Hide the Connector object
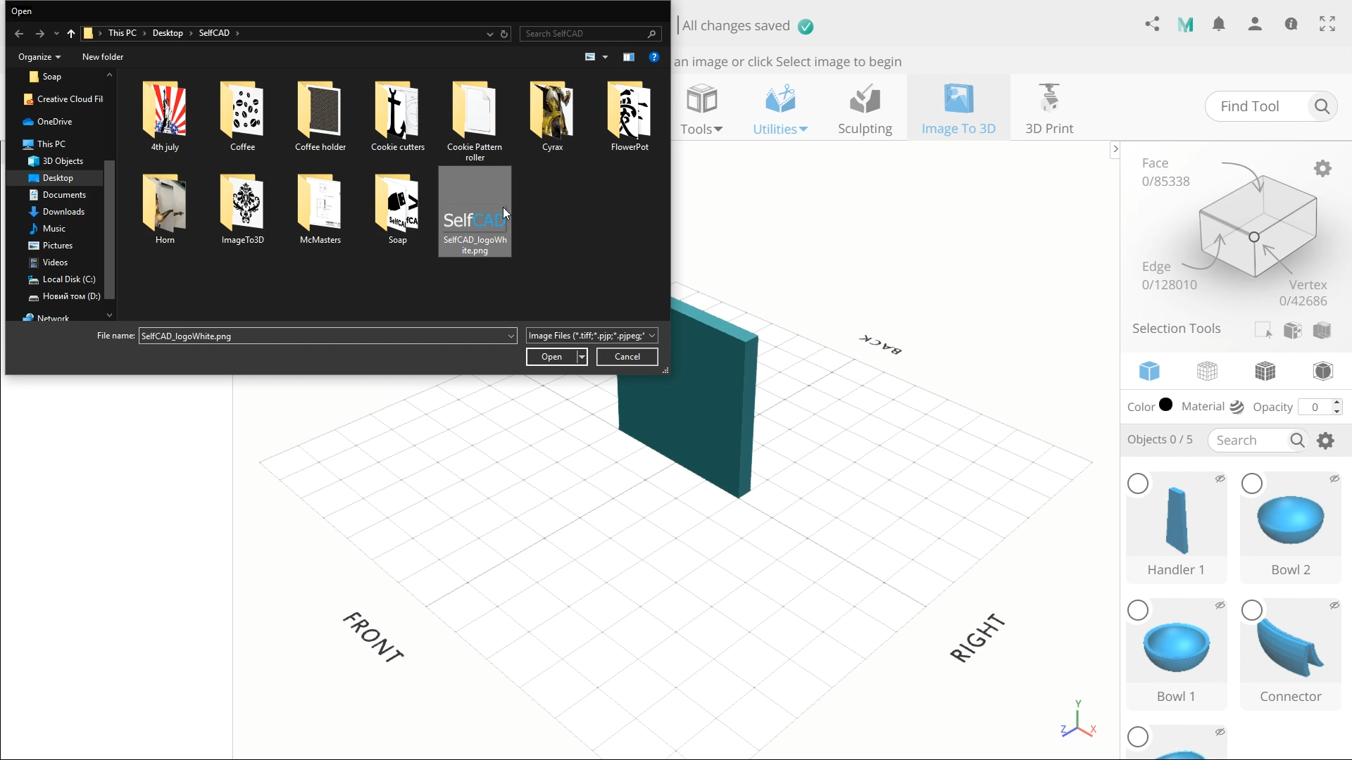Image resolution: width=1352 pixels, height=760 pixels. (x=1334, y=605)
